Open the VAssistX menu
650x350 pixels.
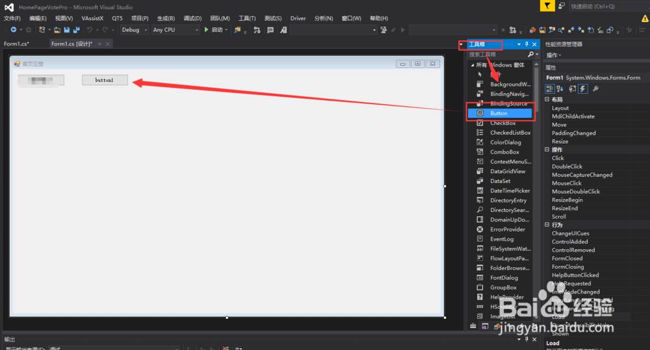pyautogui.click(x=92, y=18)
